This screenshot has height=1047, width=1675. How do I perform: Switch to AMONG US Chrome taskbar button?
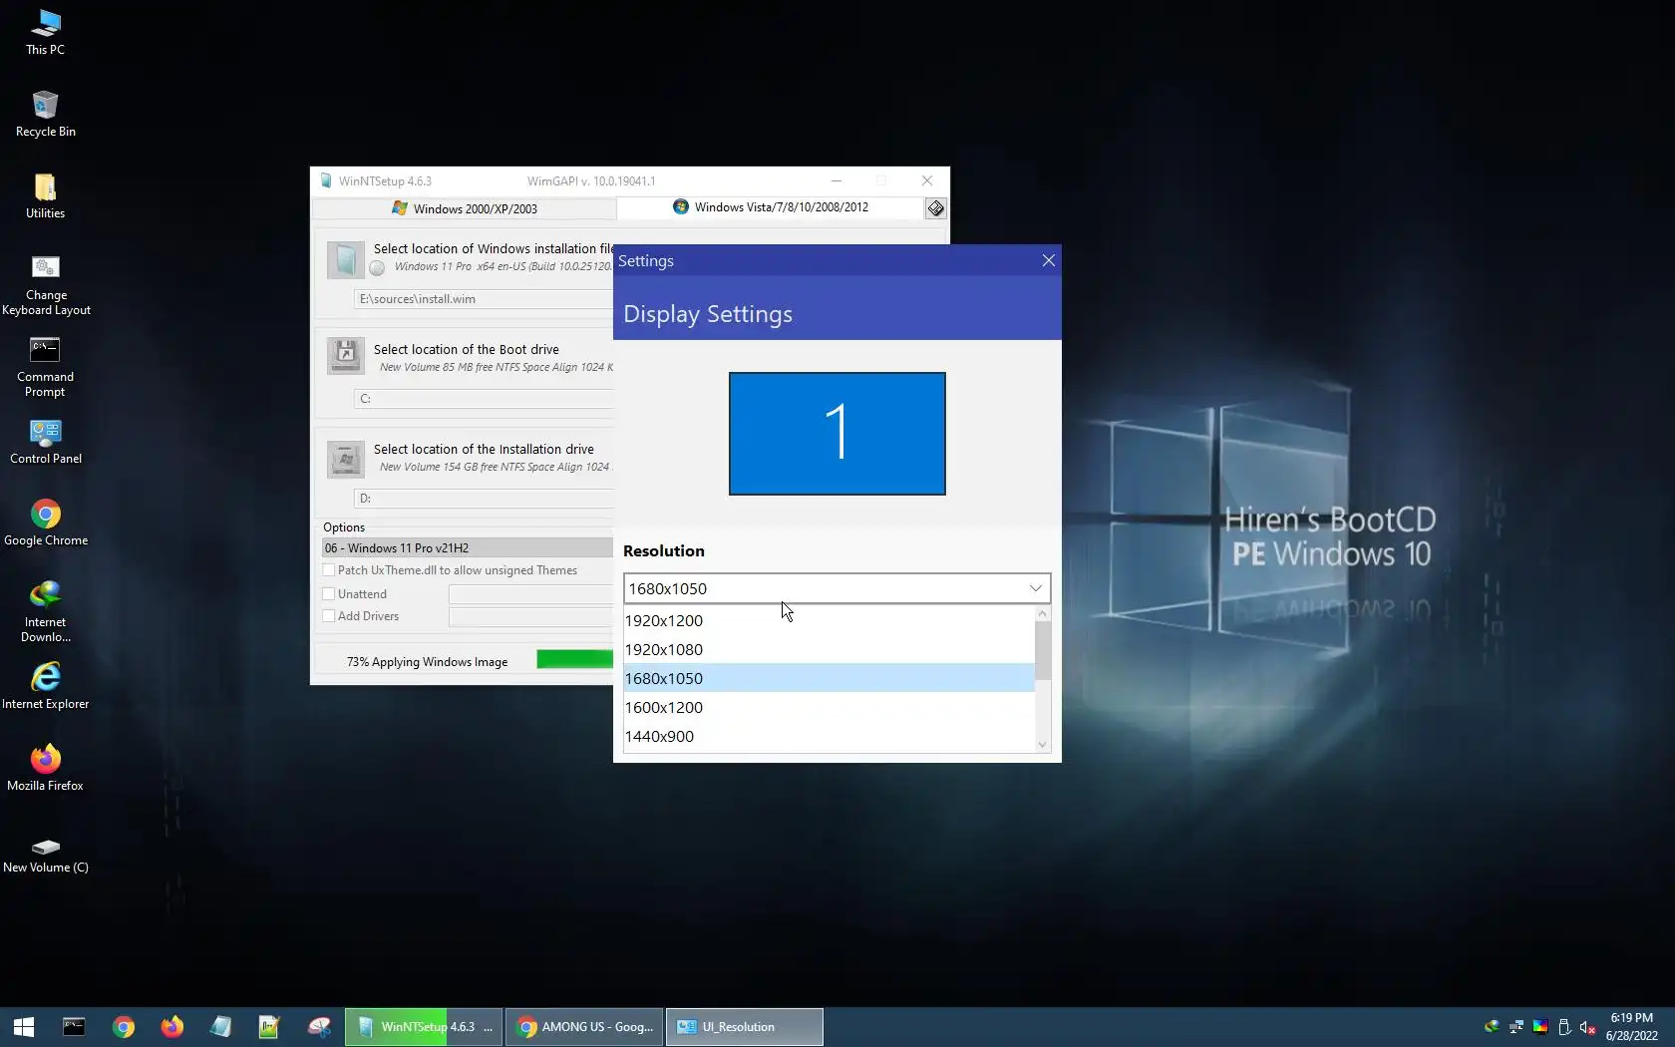pyautogui.click(x=585, y=1027)
